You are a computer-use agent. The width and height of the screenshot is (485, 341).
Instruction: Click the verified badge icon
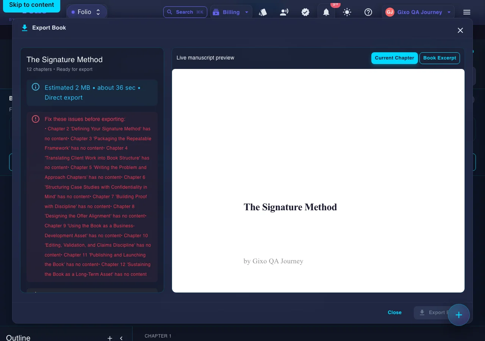click(305, 12)
